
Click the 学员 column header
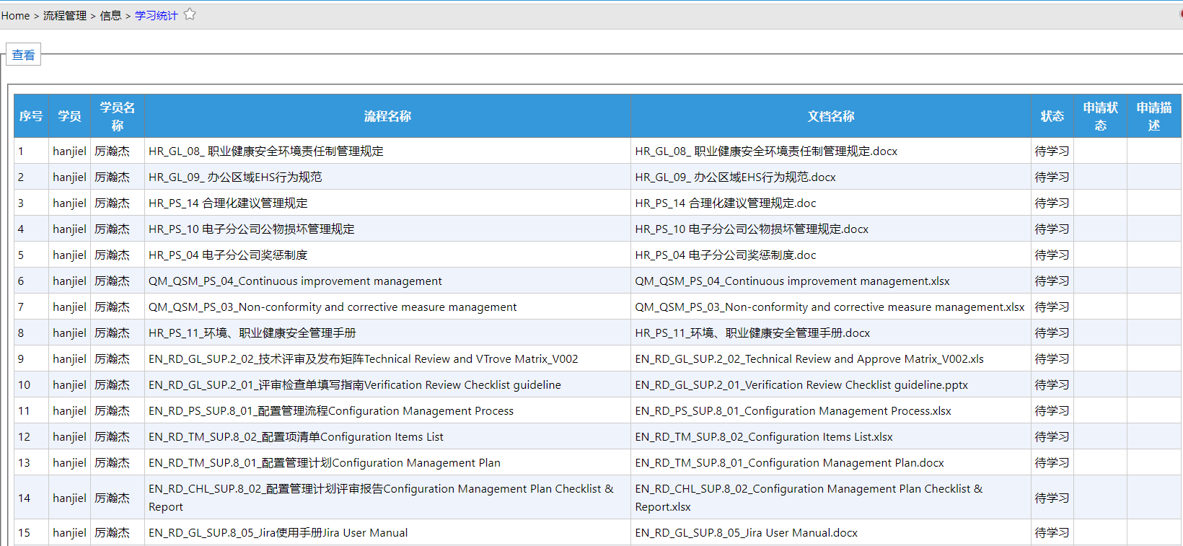[69, 116]
